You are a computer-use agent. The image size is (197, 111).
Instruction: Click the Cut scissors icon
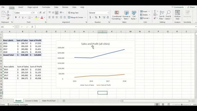tap(8, 12)
